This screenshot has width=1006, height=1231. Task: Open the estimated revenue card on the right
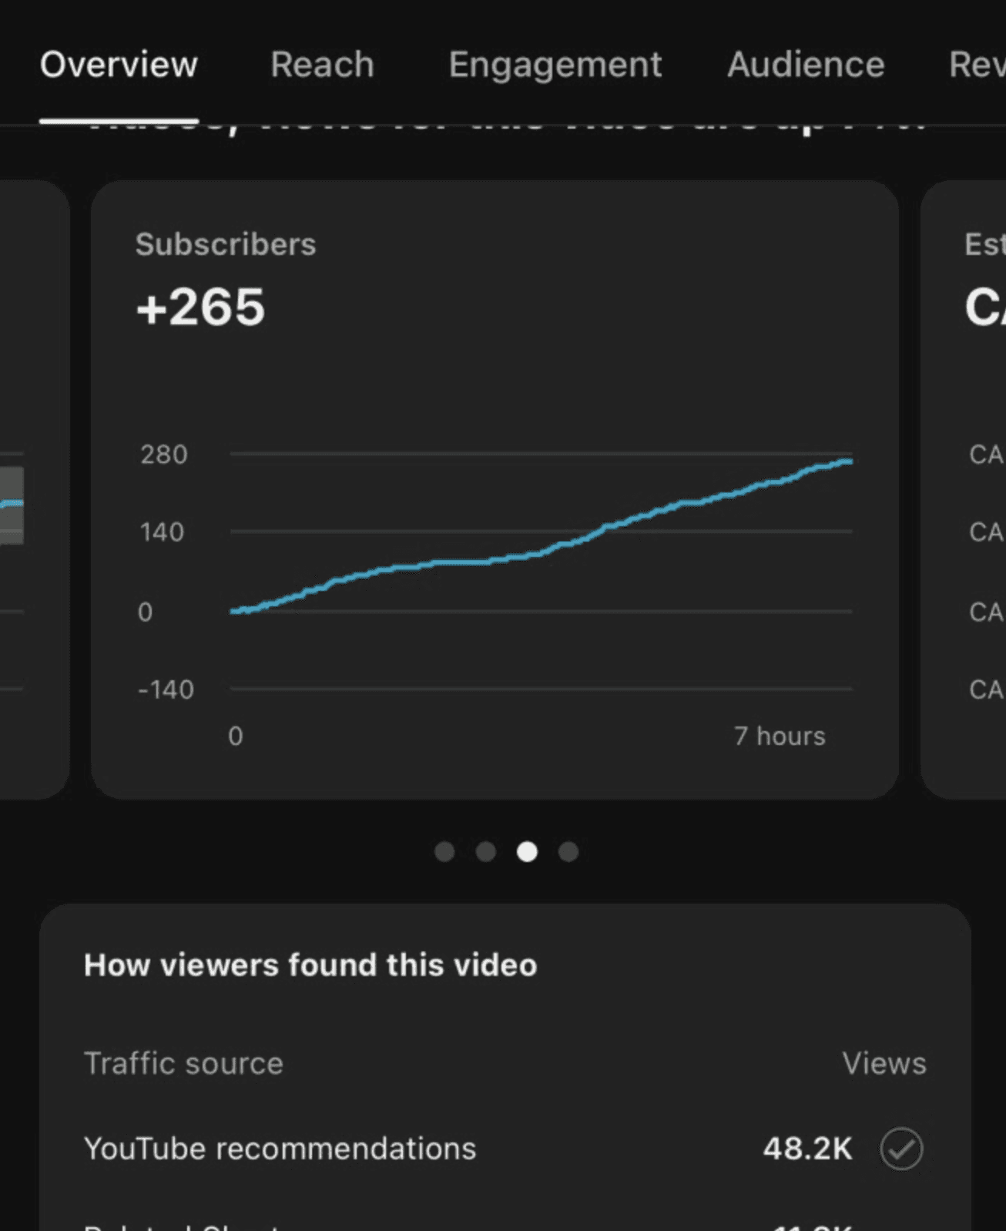click(964, 490)
